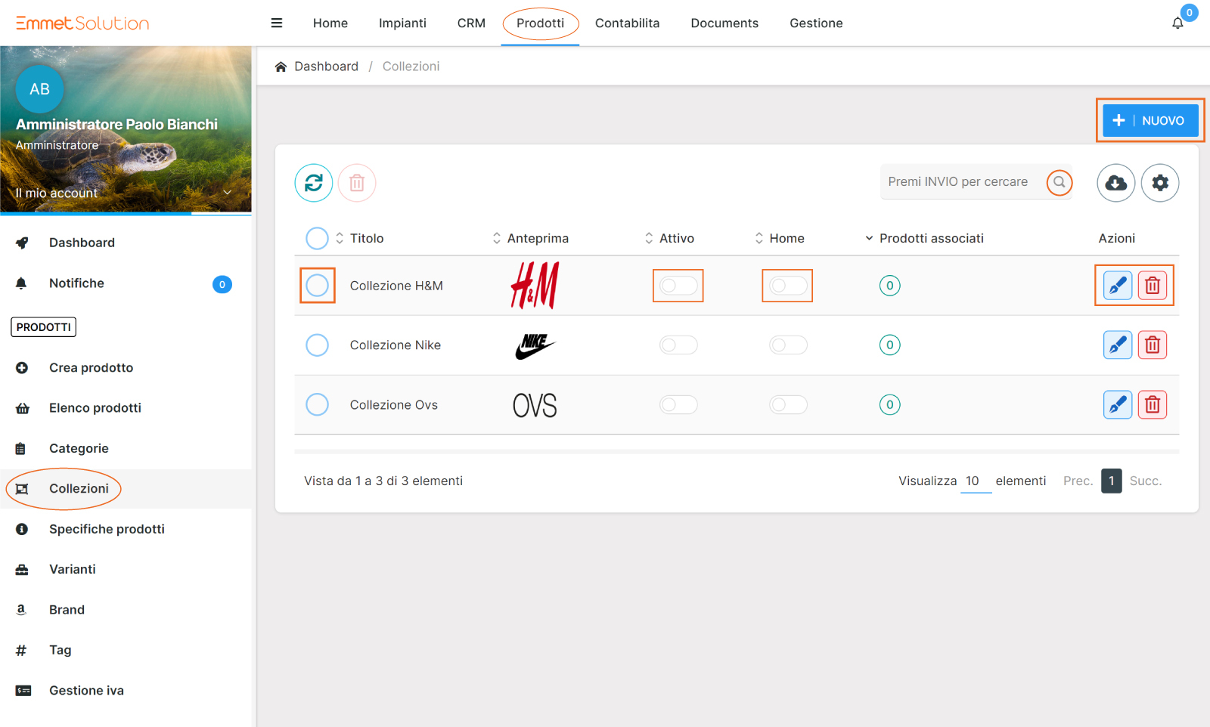Viewport: 1210px width, 727px height.
Task: Click the search input field
Action: tap(959, 182)
